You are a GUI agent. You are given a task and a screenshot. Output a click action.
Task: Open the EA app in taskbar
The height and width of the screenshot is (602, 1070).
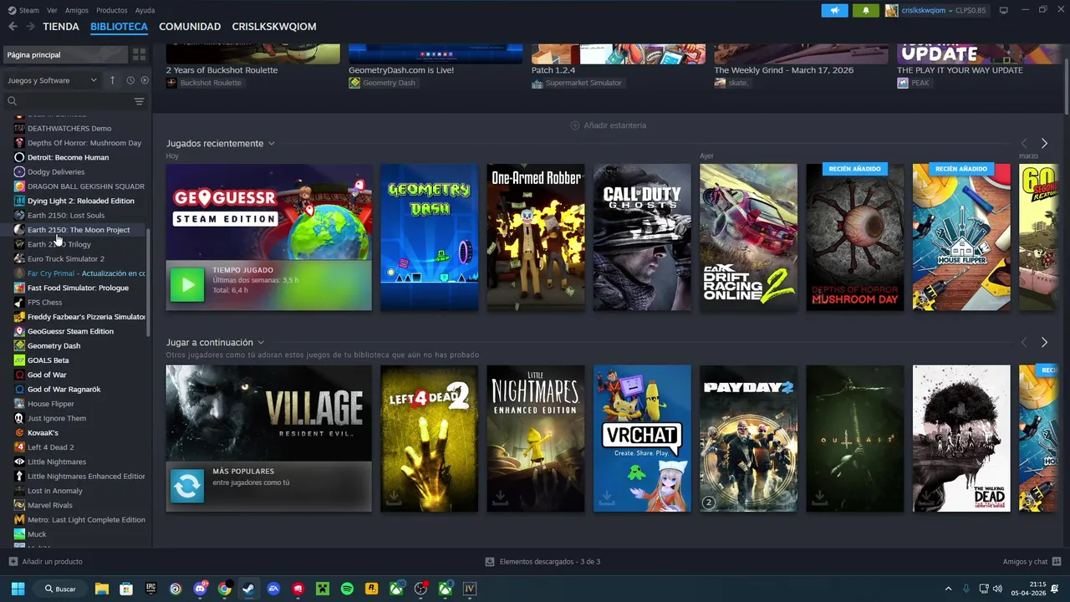pos(273,589)
